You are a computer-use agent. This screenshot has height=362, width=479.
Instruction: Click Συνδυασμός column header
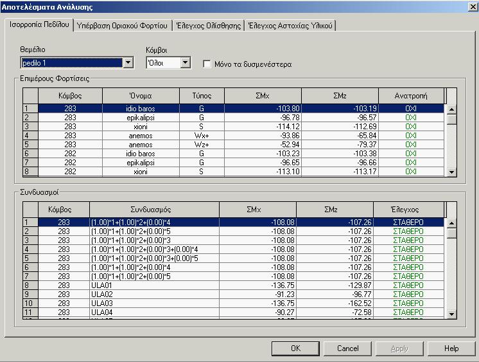point(154,210)
